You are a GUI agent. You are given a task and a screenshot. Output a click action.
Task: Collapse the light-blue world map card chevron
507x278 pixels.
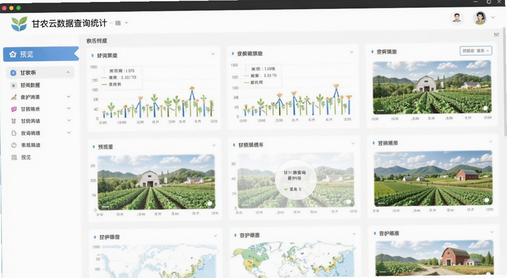(x=215, y=236)
